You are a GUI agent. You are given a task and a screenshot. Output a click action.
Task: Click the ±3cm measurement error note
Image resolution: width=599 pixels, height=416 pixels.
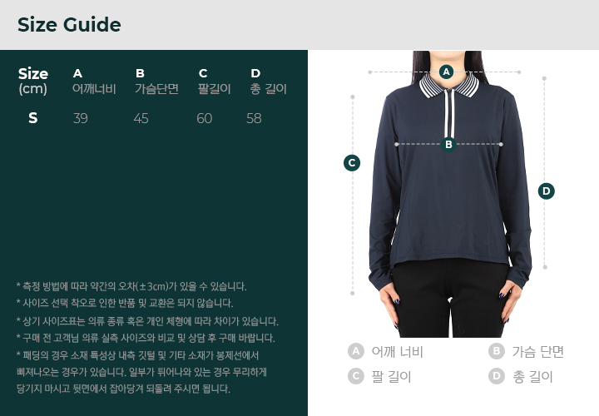[131, 286]
